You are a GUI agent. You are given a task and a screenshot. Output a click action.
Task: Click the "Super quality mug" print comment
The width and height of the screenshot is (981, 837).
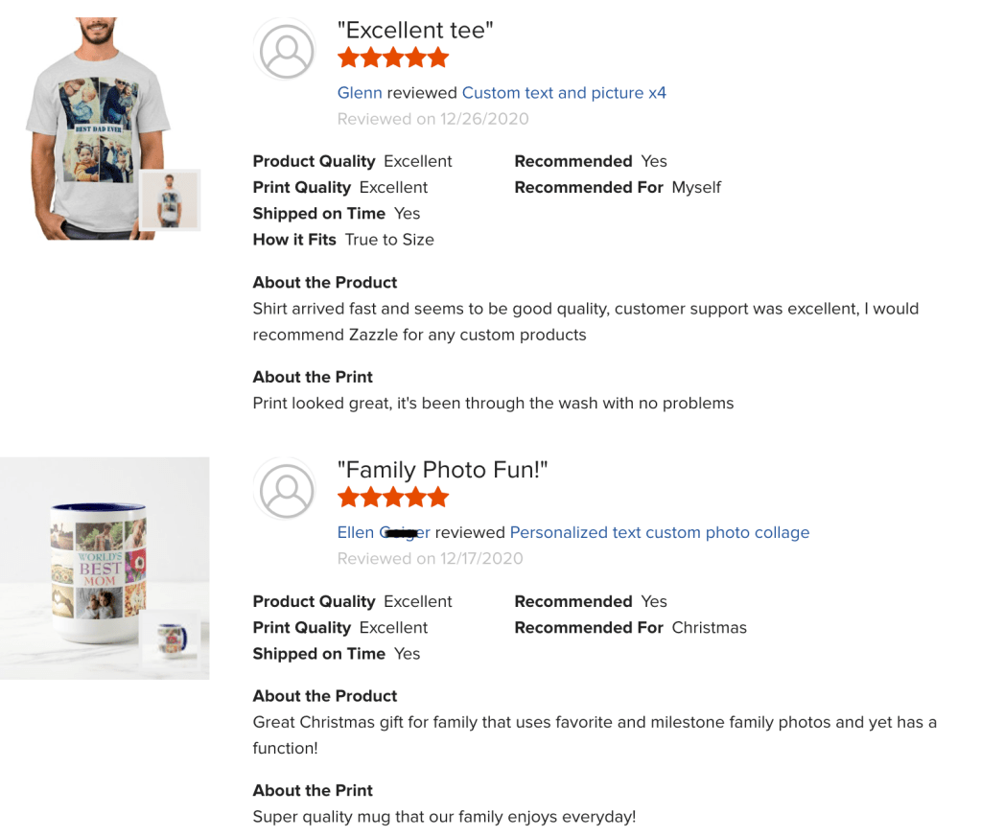tap(444, 817)
